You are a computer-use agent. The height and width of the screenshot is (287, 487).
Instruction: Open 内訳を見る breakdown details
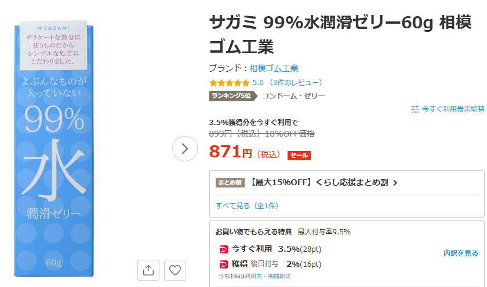click(x=460, y=253)
